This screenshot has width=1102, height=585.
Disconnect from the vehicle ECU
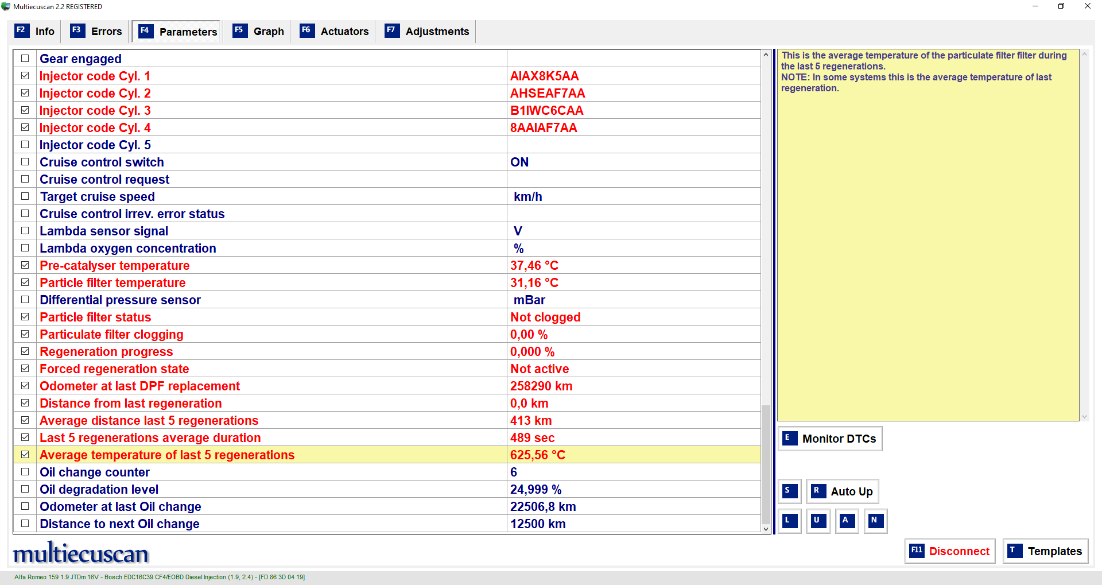(x=950, y=551)
